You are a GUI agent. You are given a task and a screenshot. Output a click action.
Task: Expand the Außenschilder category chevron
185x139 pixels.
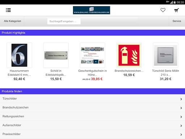tap(181, 126)
